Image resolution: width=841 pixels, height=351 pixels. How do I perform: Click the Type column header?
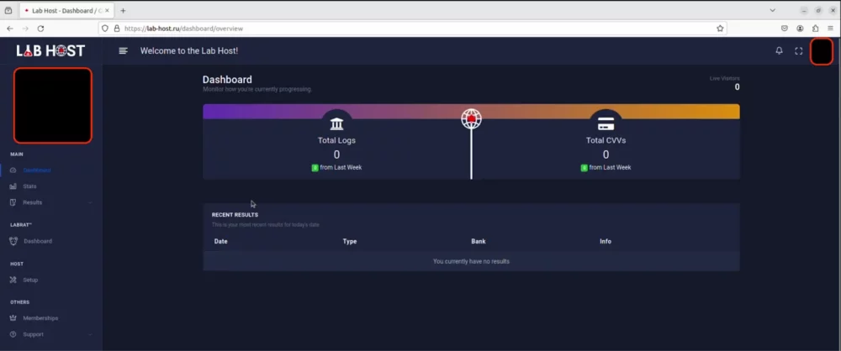click(x=350, y=241)
